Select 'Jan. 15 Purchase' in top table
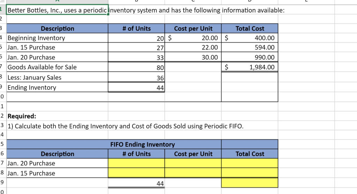 pos(57,48)
